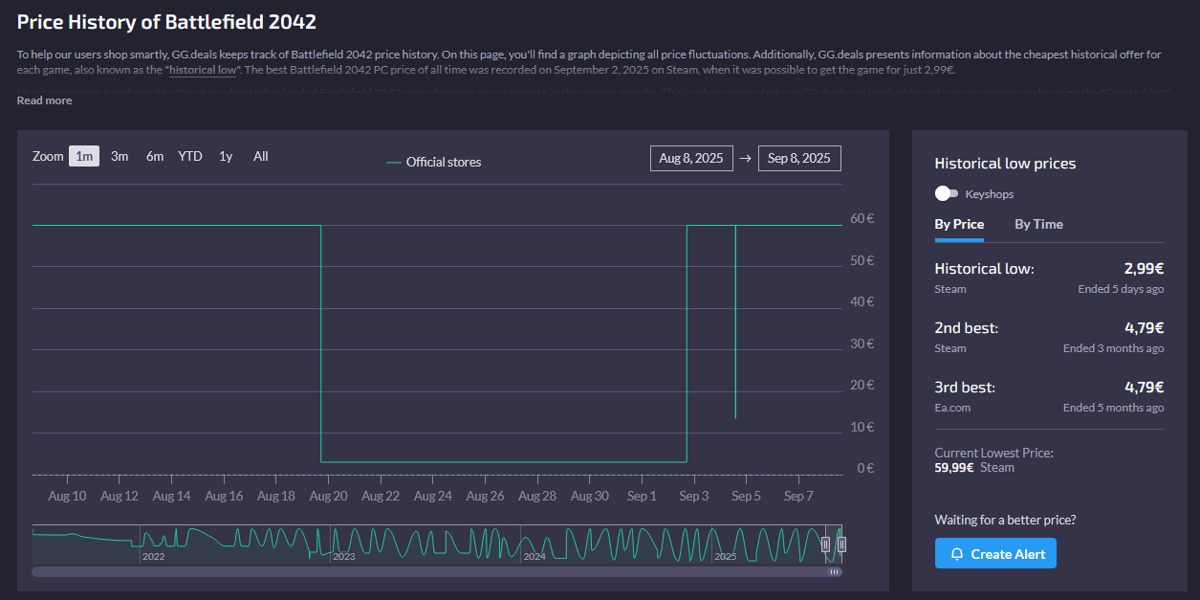Click the "Zoom" label beside range buttons

tap(48, 156)
